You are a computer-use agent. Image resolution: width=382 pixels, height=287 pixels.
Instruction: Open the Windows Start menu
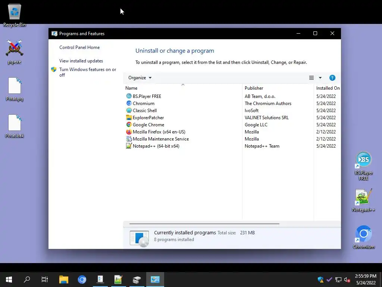pyautogui.click(x=9, y=280)
